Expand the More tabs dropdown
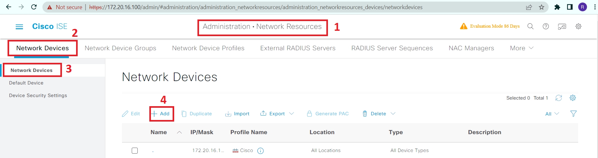Screen dimensions: 598x158 tap(522, 48)
